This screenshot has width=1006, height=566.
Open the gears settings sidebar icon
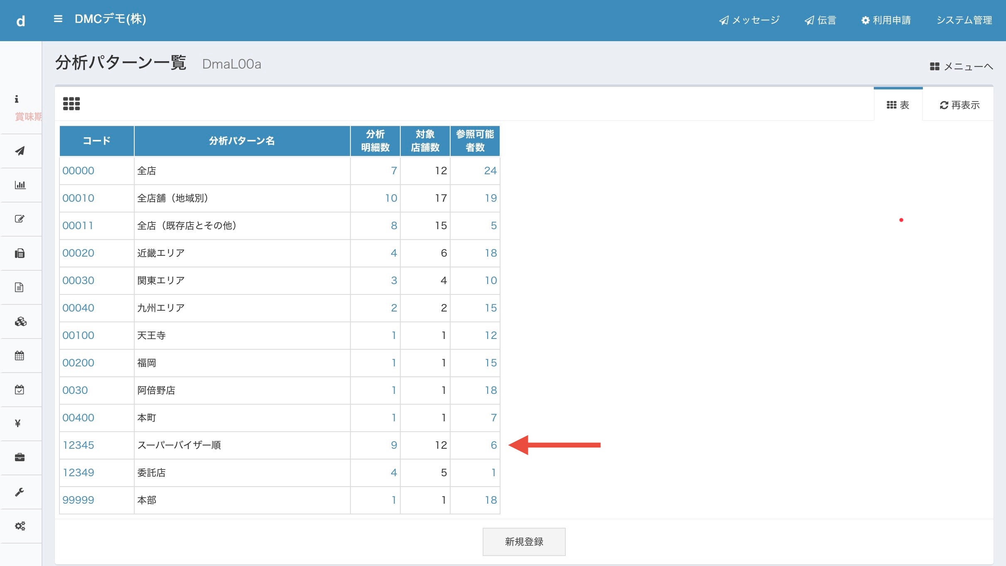(20, 526)
